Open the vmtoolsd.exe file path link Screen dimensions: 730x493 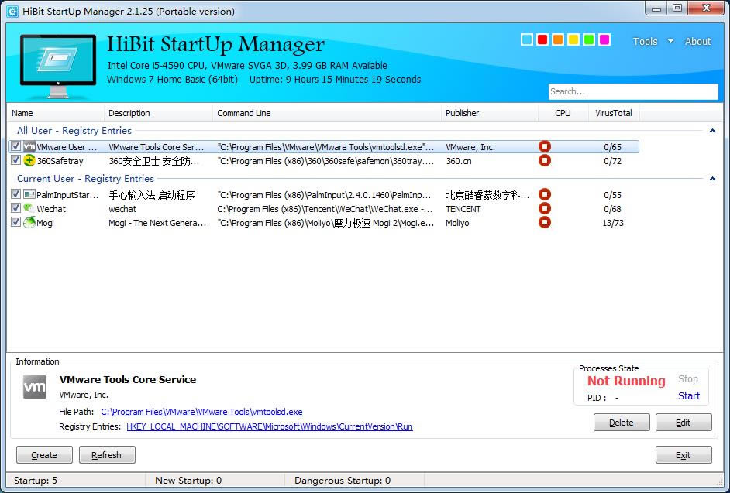coord(201,412)
